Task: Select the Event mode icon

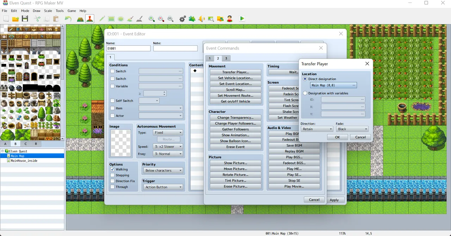Action: click(89, 19)
